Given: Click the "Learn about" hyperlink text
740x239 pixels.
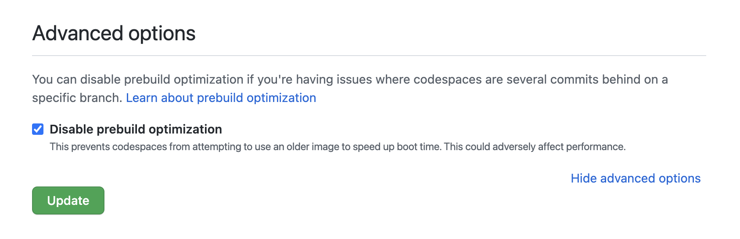Looking at the screenshot, I should click(159, 98).
